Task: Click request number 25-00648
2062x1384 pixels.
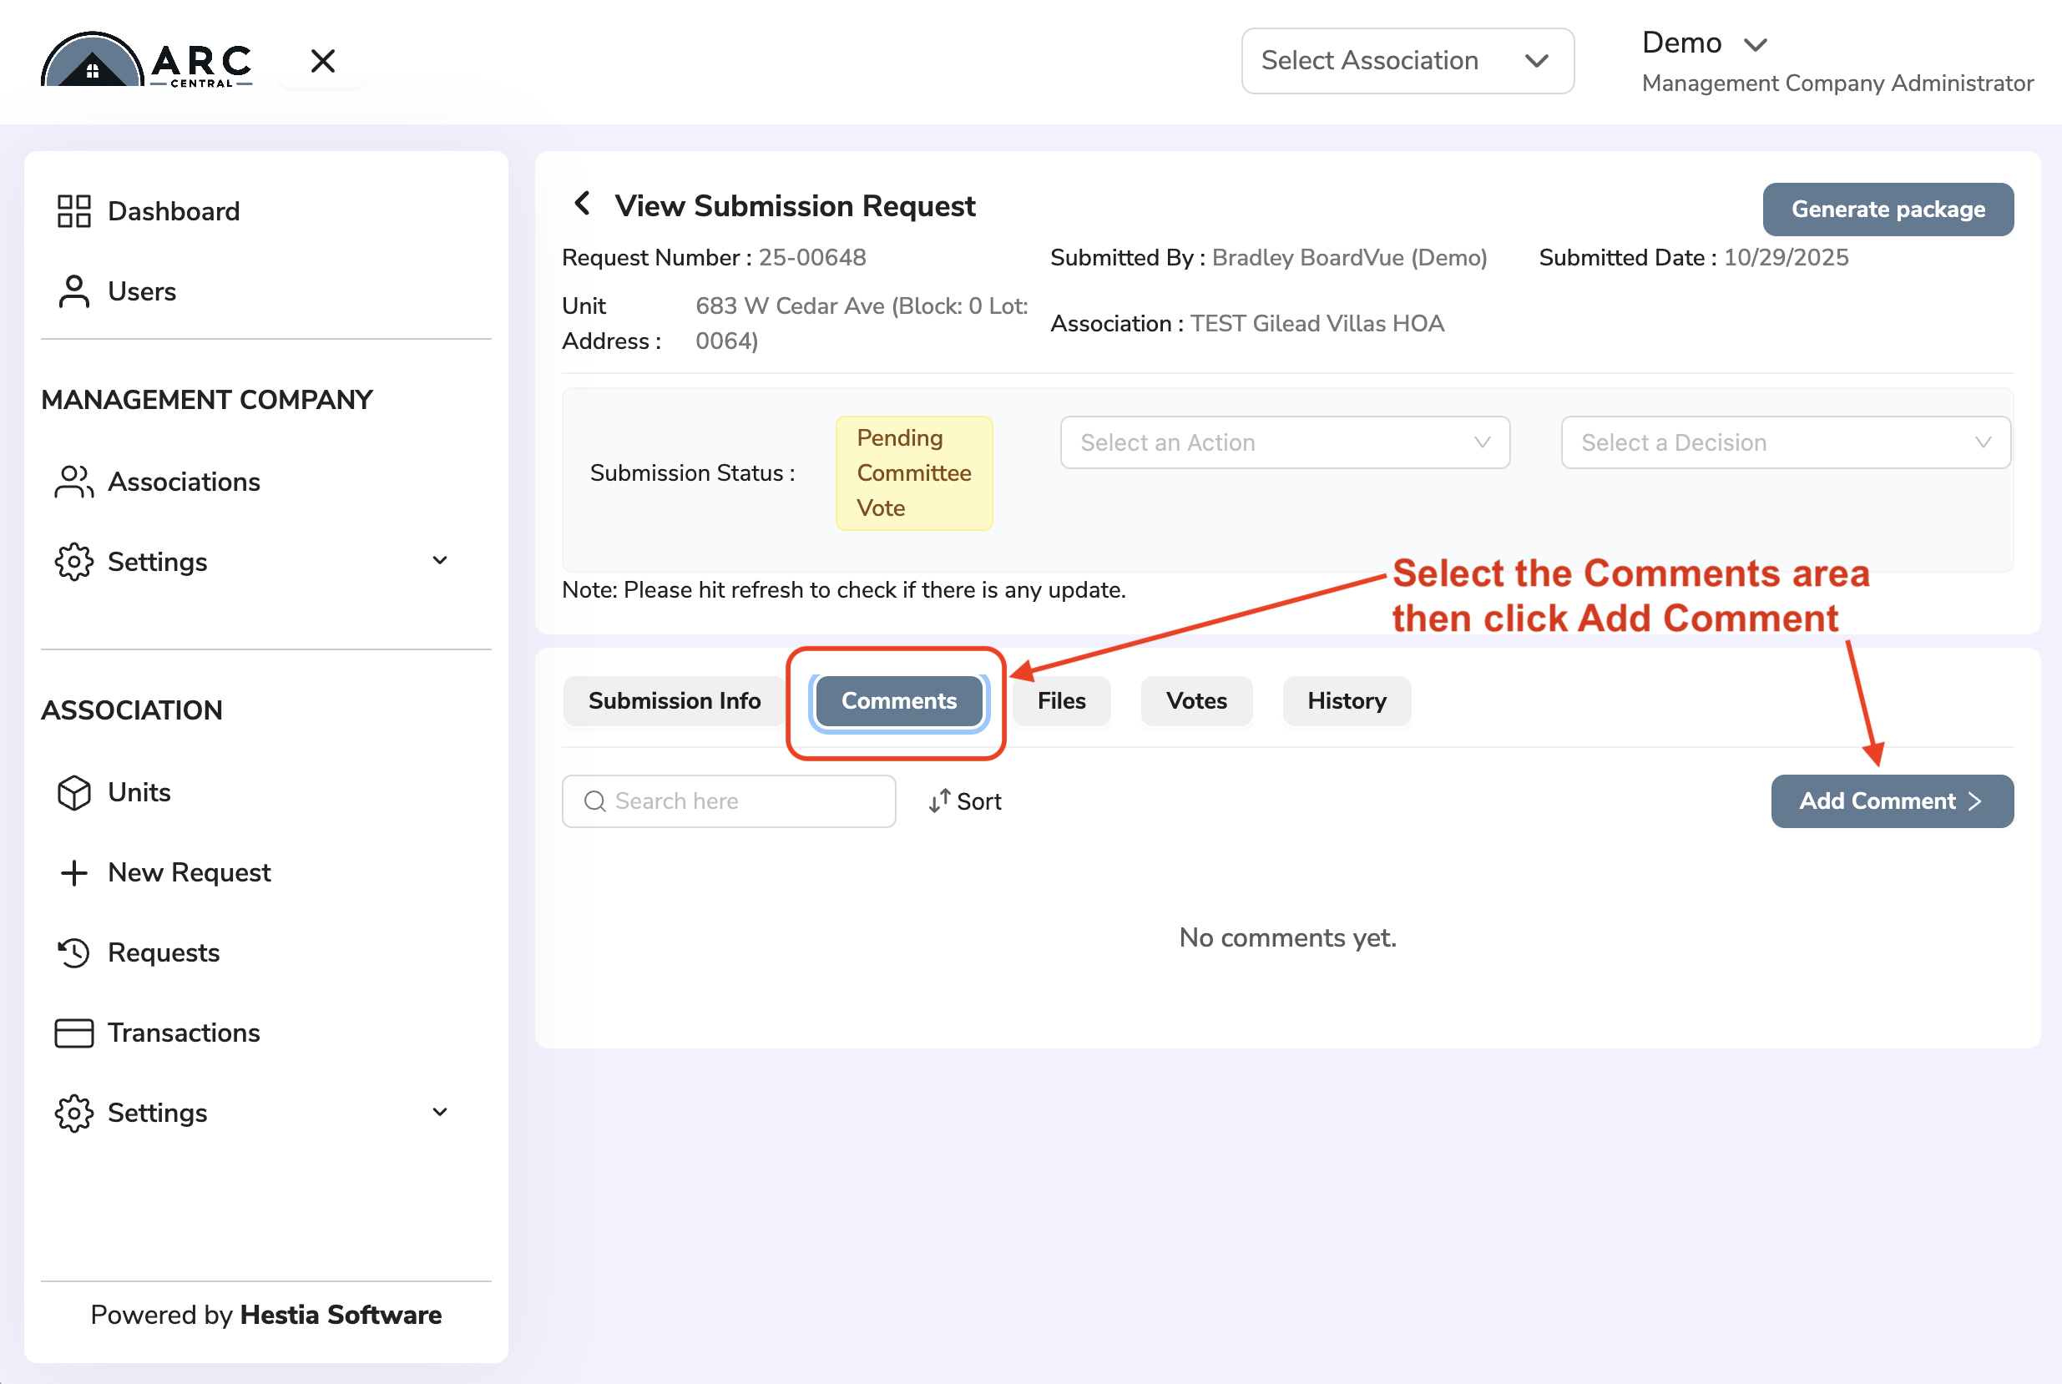Action: (812, 258)
